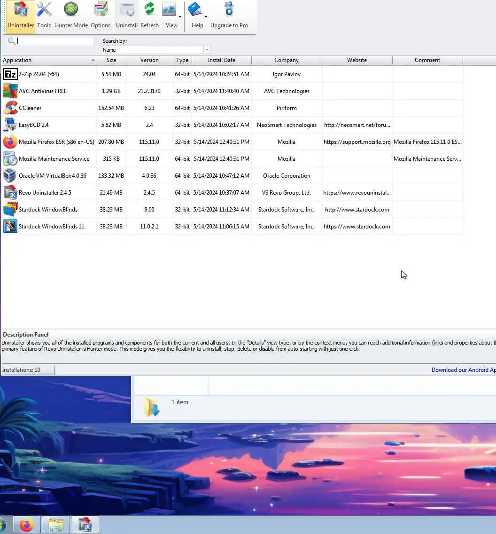Image resolution: width=496 pixels, height=534 pixels.
Task: Click the http://www.stardock.com website cell
Action: pyautogui.click(x=357, y=210)
